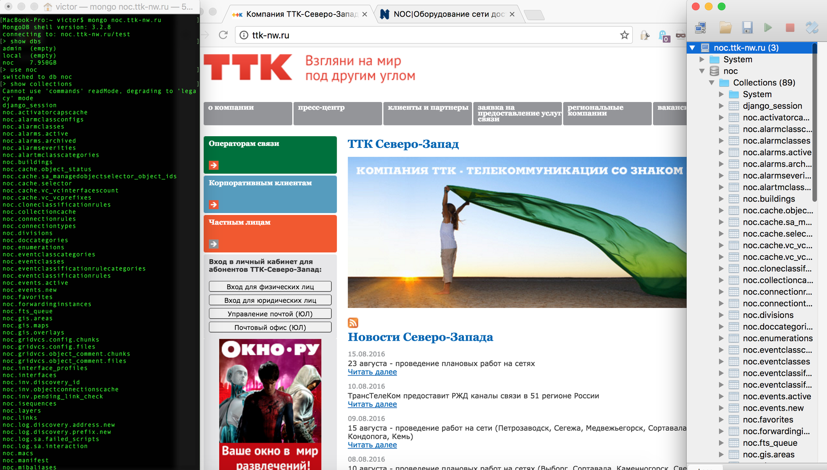
Task: Click the red stop icon
Action: [x=790, y=27]
